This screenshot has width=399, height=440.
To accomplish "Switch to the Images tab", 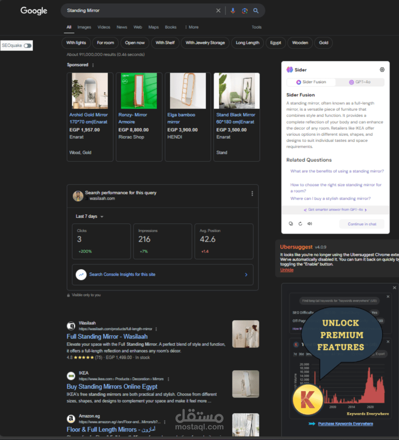I will click(84, 27).
